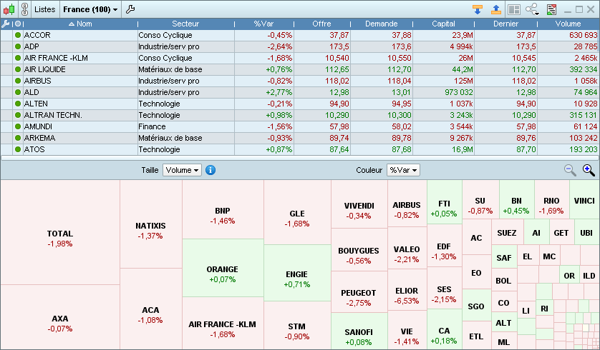Image resolution: width=600 pixels, height=350 pixels.
Task: Click the Listes label in toolbar
Action: pyautogui.click(x=44, y=9)
